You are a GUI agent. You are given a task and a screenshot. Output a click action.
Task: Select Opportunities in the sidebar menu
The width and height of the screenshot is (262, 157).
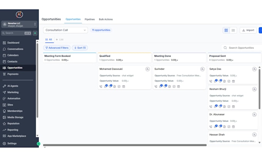pyautogui.click(x=18, y=68)
